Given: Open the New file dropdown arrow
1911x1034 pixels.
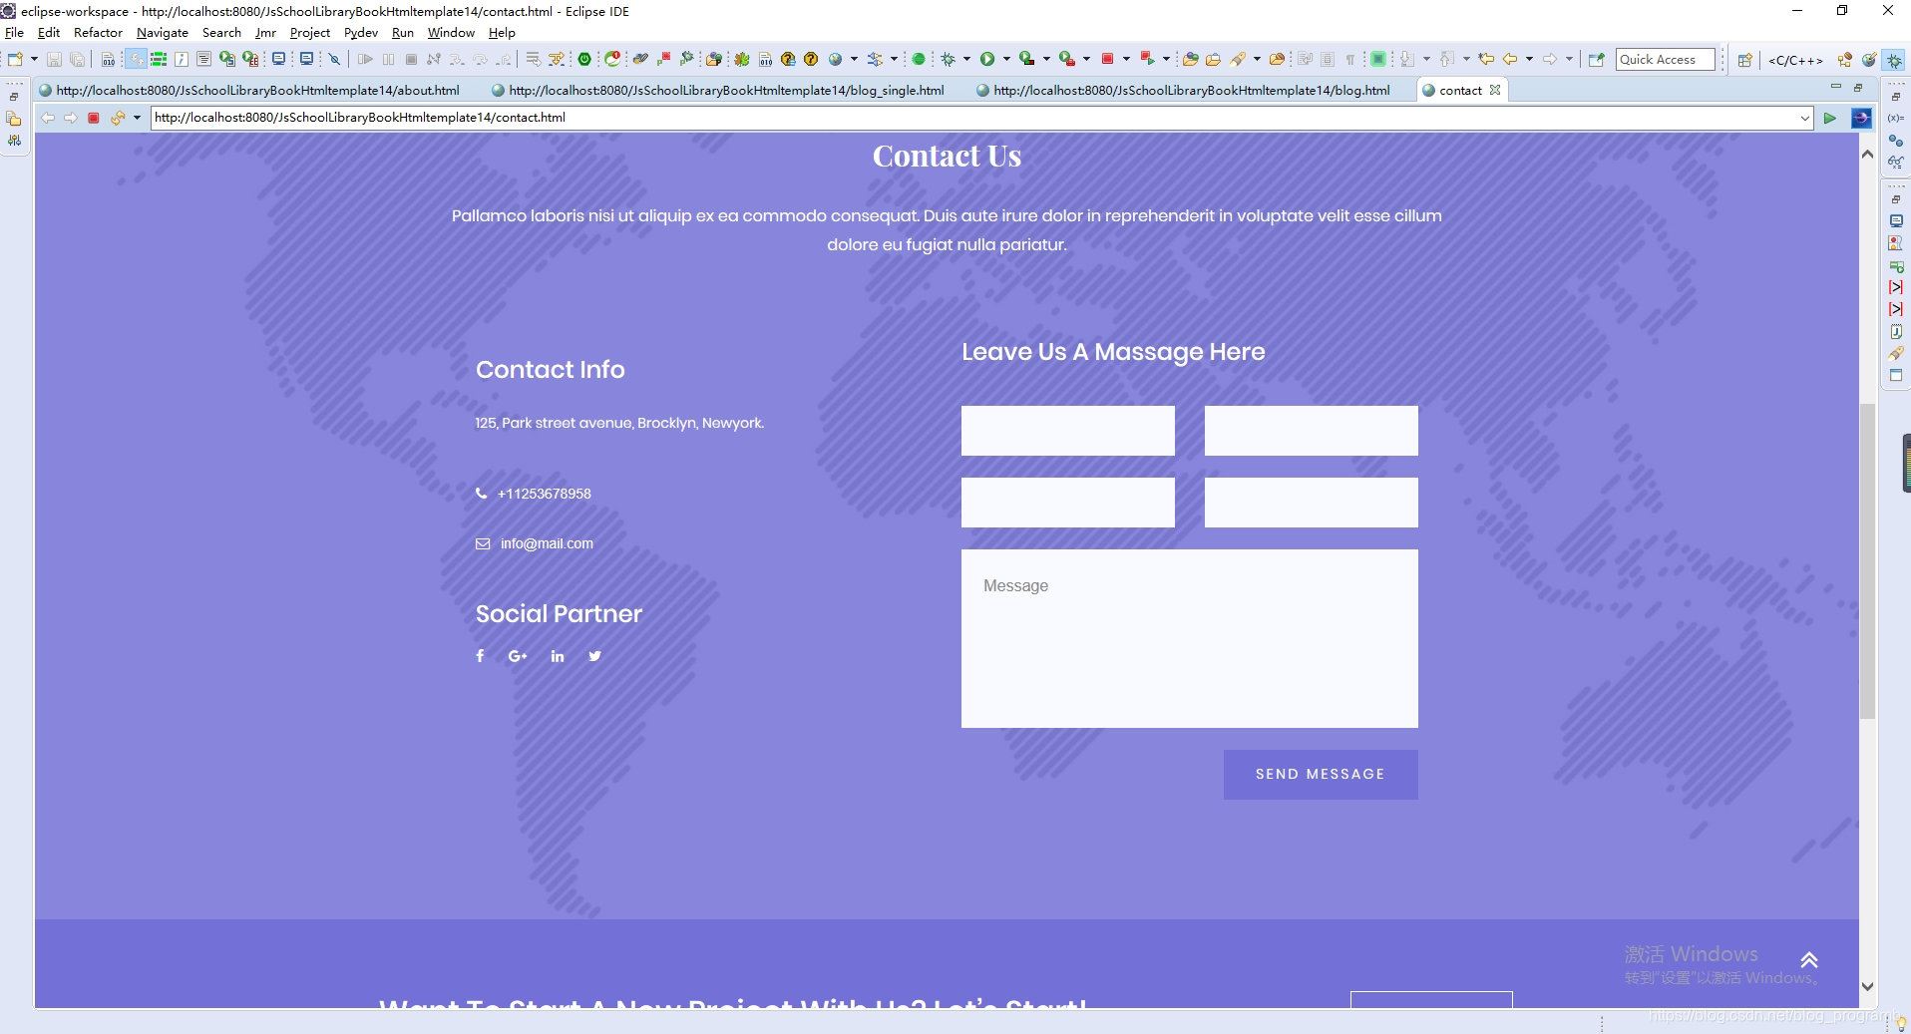Looking at the screenshot, I should click(33, 60).
